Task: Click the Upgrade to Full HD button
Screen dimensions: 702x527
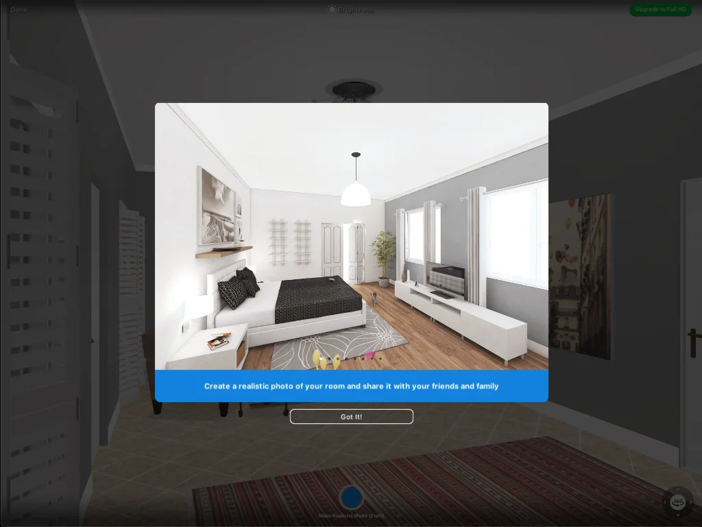Action: click(660, 9)
